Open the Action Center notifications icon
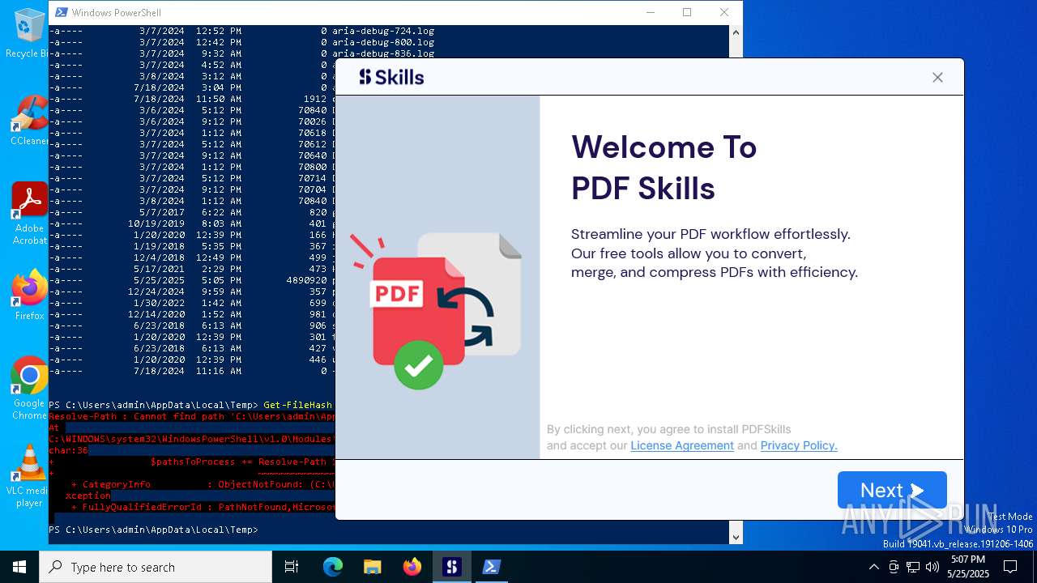The width and height of the screenshot is (1037, 583). point(1010,567)
